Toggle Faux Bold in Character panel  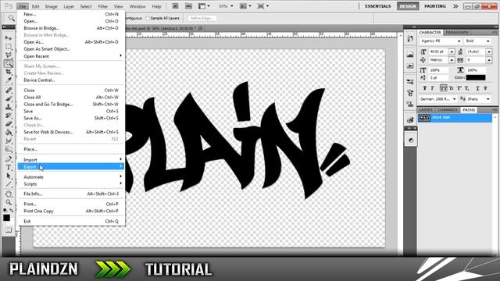point(424,88)
